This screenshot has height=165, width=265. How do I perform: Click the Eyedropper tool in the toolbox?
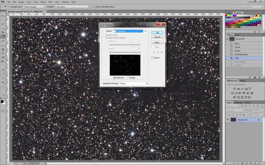[x=3, y=36]
